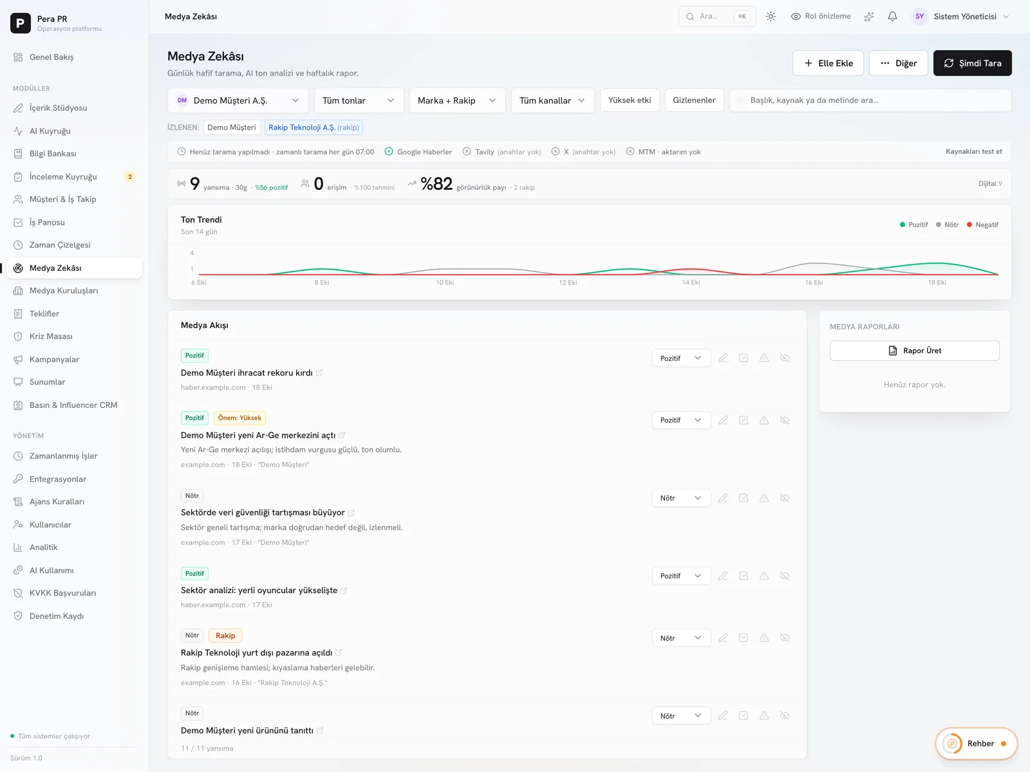The width and height of the screenshot is (1030, 772).
Task: Edit the 'Rakip Teknoloji yurt dışı pazarına açıldı' item
Action: (x=723, y=638)
